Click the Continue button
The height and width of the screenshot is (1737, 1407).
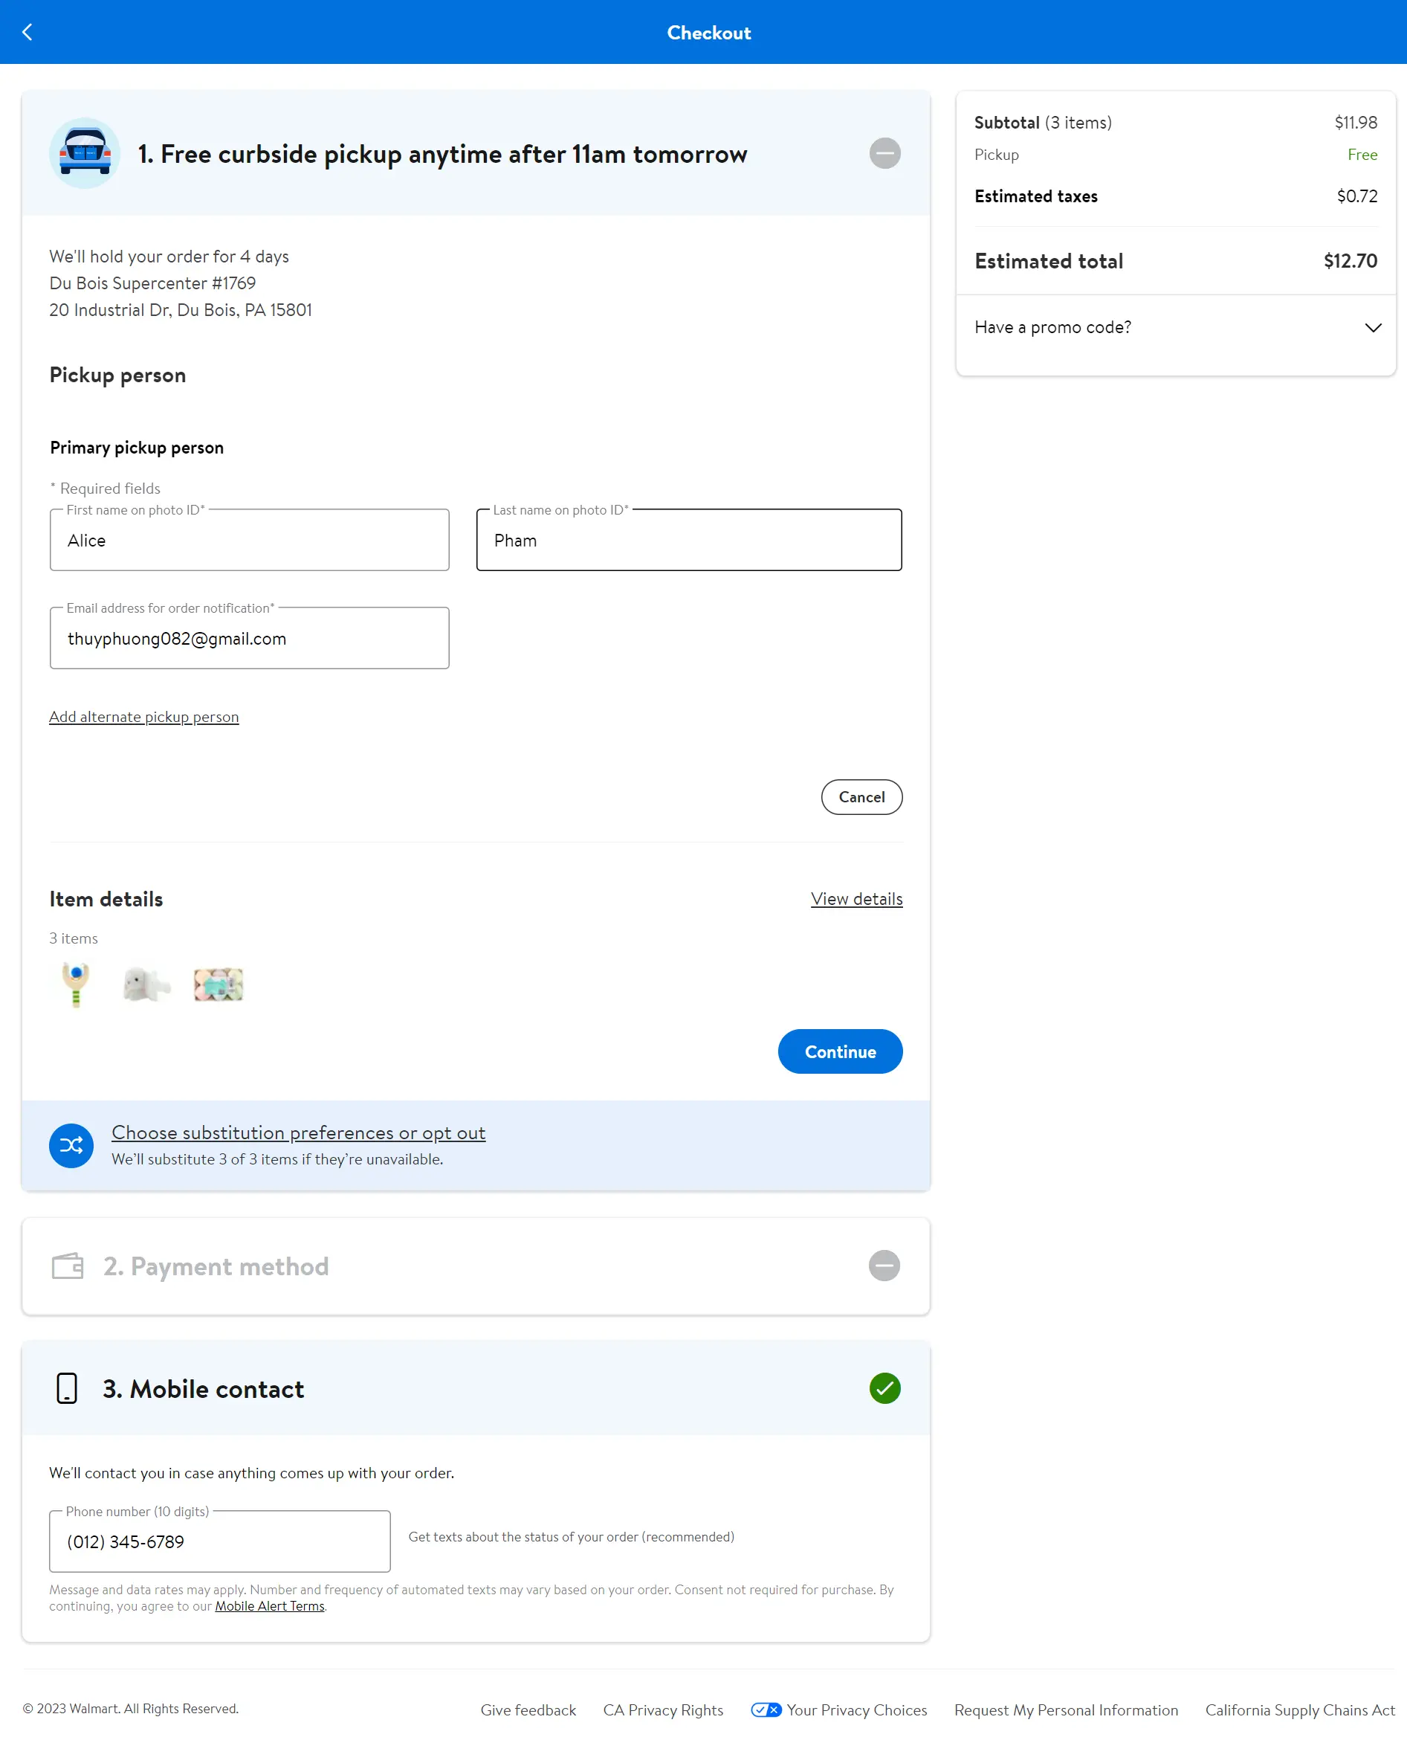(840, 1051)
